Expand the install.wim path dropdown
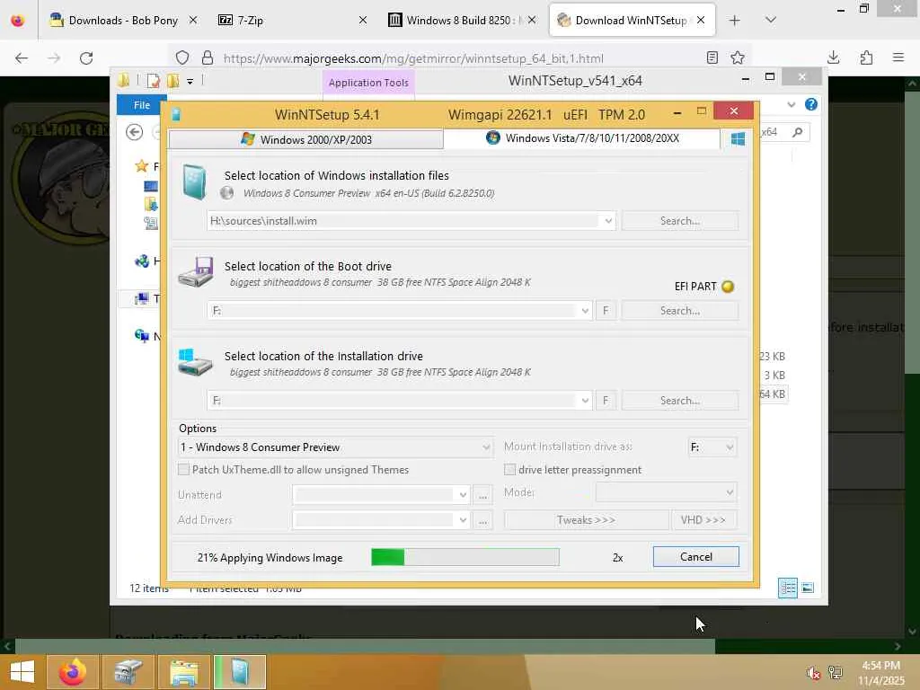 point(608,221)
